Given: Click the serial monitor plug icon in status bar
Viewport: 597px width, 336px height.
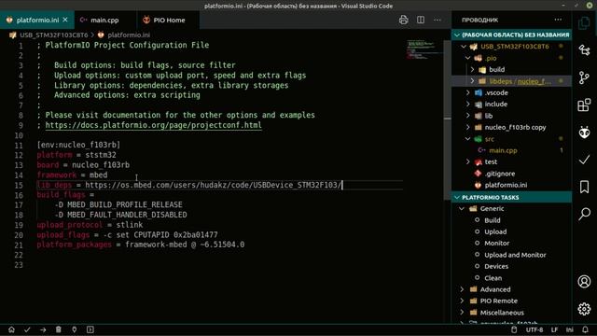Looking at the screenshot, I should [x=75, y=329].
